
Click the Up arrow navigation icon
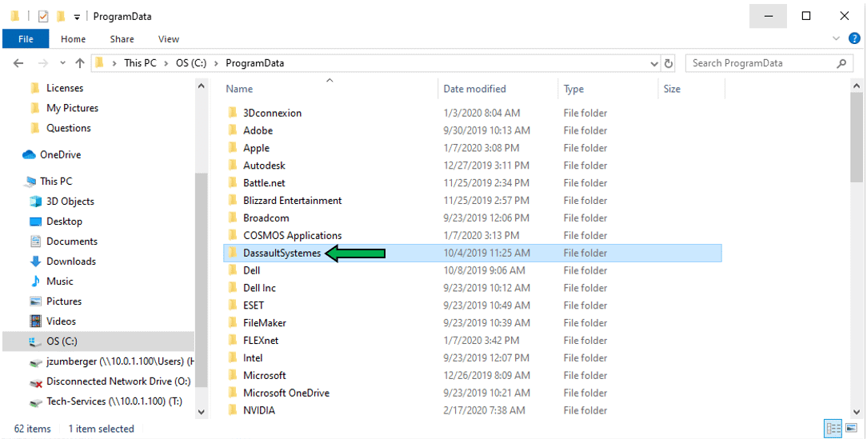pos(80,63)
